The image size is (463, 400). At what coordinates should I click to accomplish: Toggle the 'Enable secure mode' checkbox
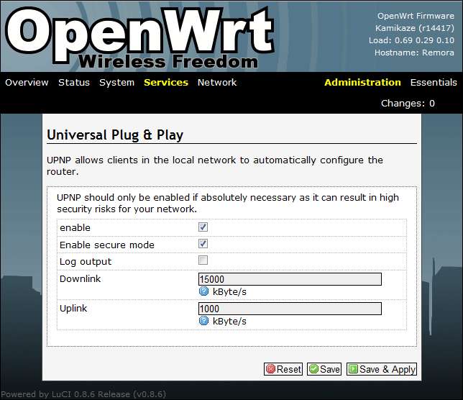[203, 244]
